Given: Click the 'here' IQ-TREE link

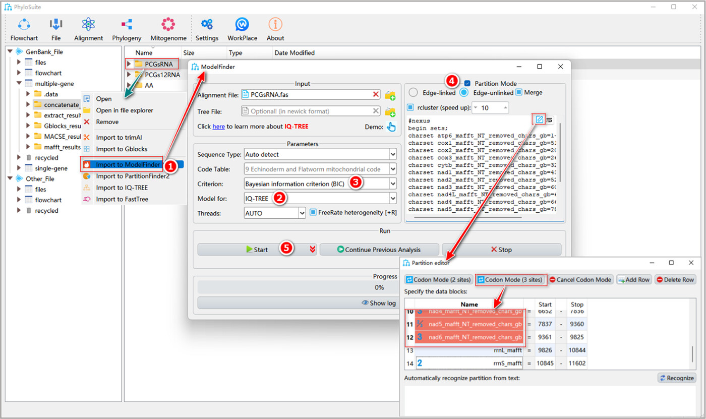Looking at the screenshot, I should [218, 127].
